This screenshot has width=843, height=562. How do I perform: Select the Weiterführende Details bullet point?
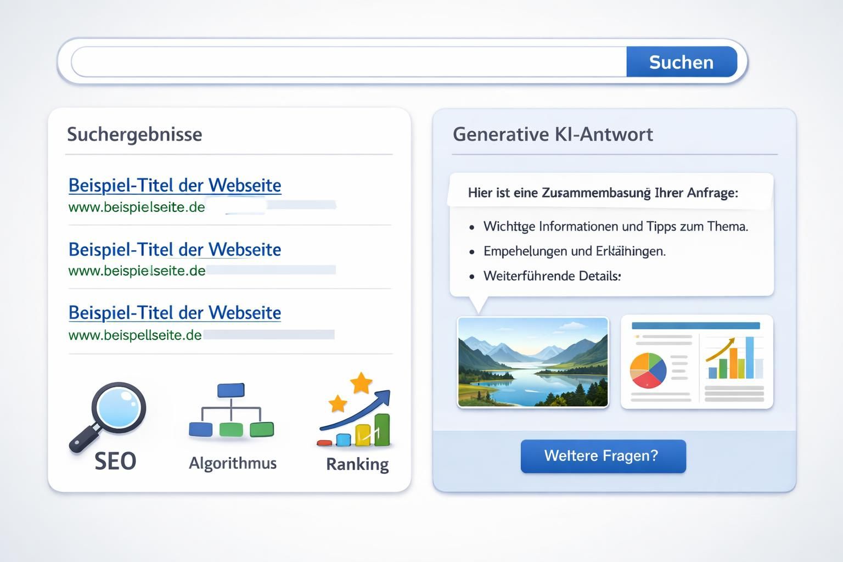(x=552, y=276)
